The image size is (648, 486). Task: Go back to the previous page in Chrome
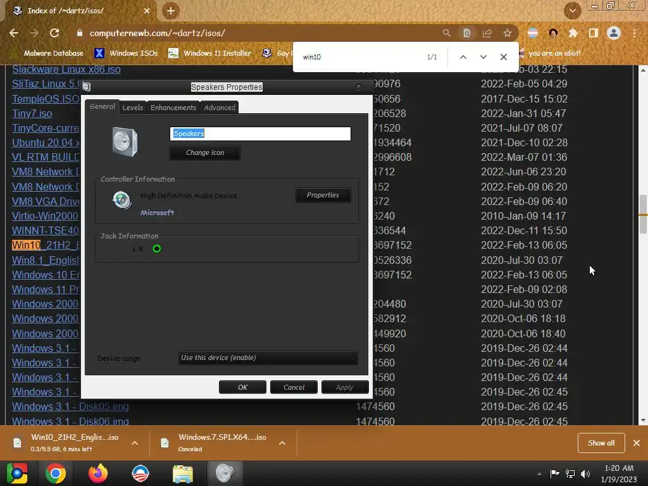(x=14, y=33)
